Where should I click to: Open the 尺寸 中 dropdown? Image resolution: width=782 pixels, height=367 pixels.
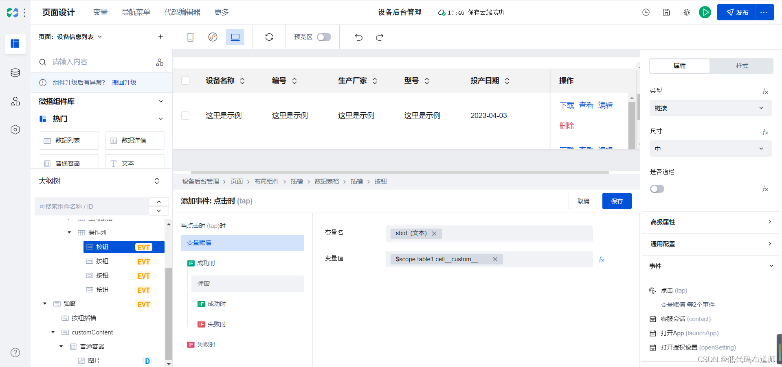click(x=711, y=149)
